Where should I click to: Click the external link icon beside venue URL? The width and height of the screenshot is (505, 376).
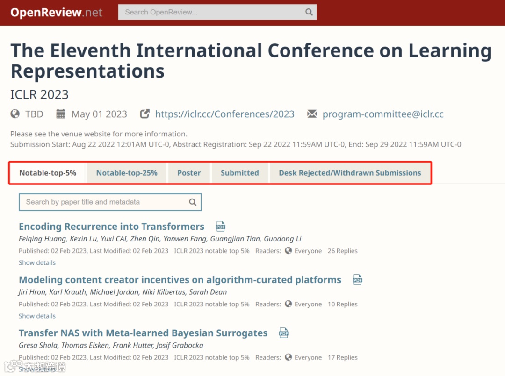pyautogui.click(x=145, y=114)
